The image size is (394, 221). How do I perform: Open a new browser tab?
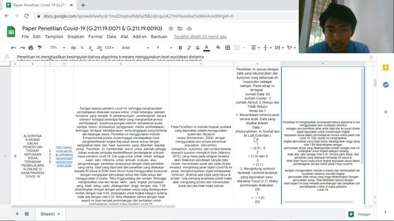pyautogui.click(x=83, y=5)
